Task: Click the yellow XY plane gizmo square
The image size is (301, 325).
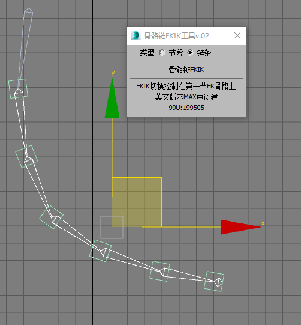Action: tap(137, 202)
